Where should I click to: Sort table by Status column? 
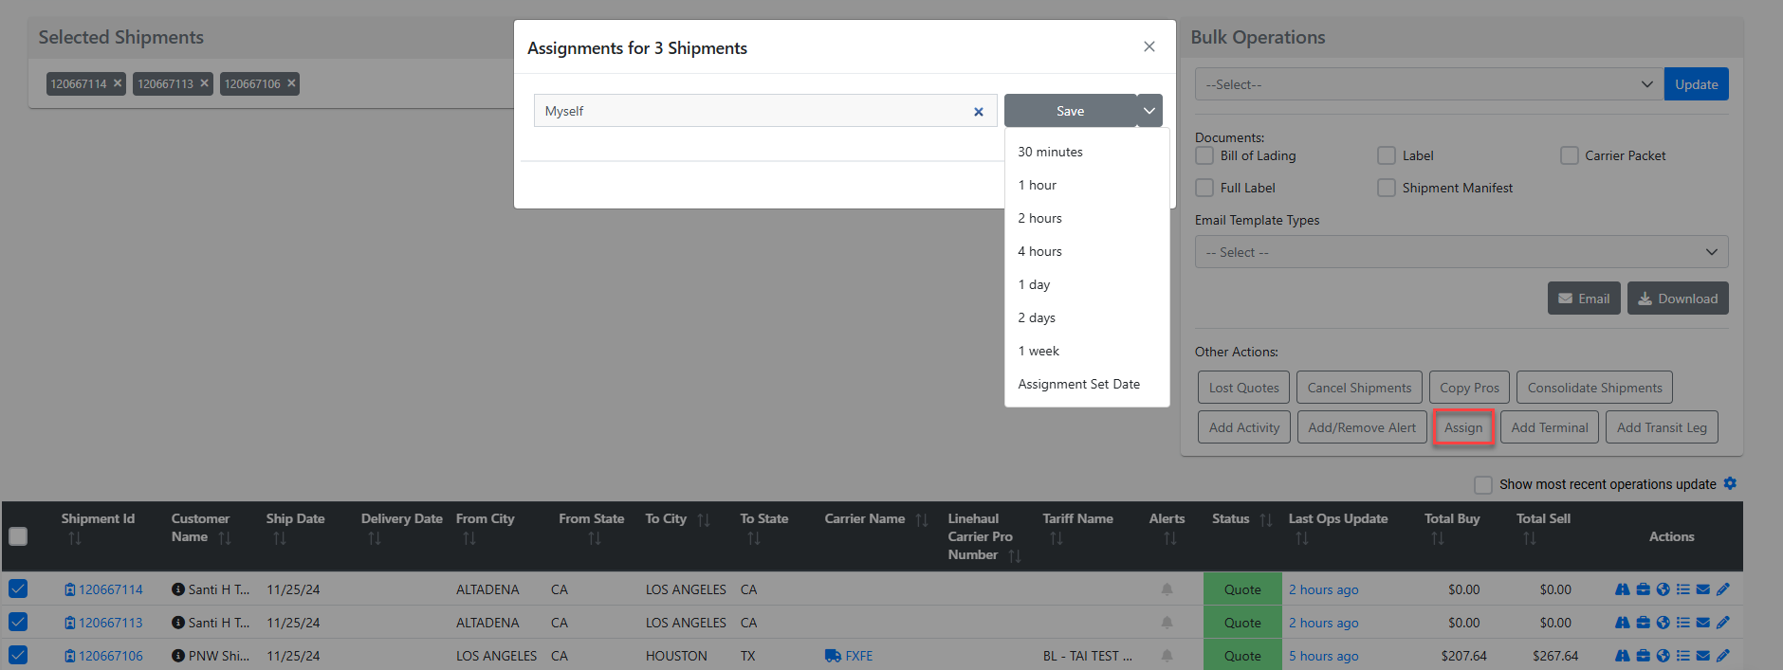tap(1266, 519)
